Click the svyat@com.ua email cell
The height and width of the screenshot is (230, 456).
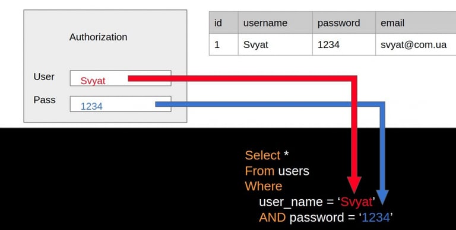[x=416, y=44]
